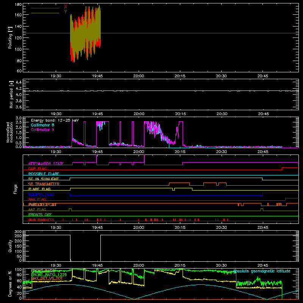Click the red X legend line
The height and width of the screenshot is (303, 303).
(45, 8)
